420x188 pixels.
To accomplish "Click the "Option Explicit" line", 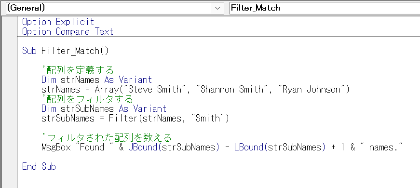I will coord(58,22).
